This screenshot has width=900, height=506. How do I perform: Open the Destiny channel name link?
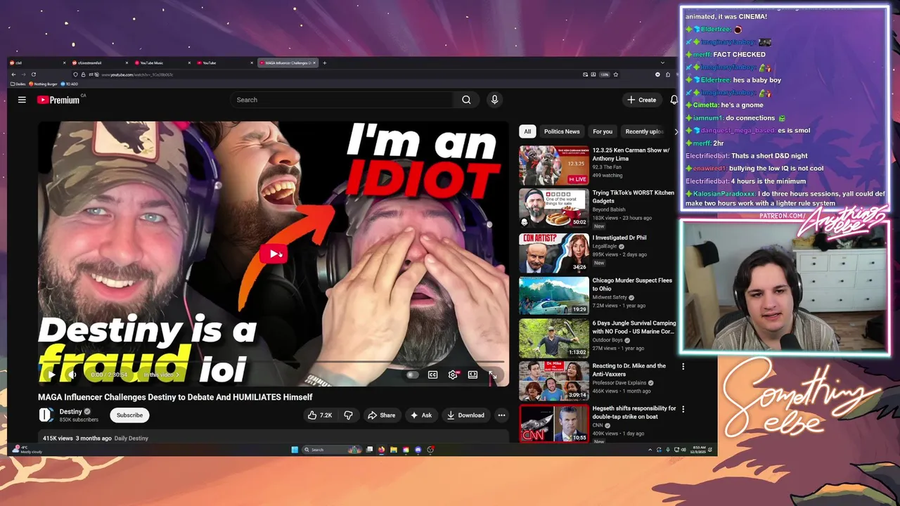[x=70, y=412]
